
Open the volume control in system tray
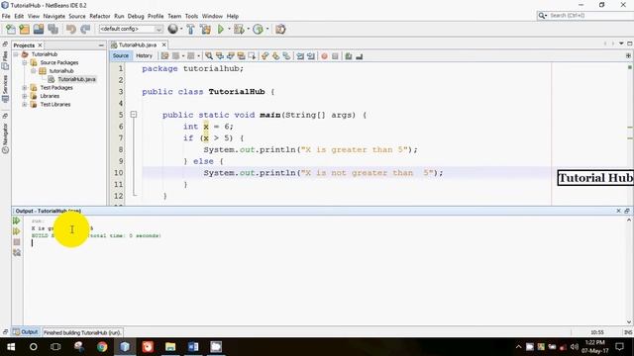pos(575,347)
